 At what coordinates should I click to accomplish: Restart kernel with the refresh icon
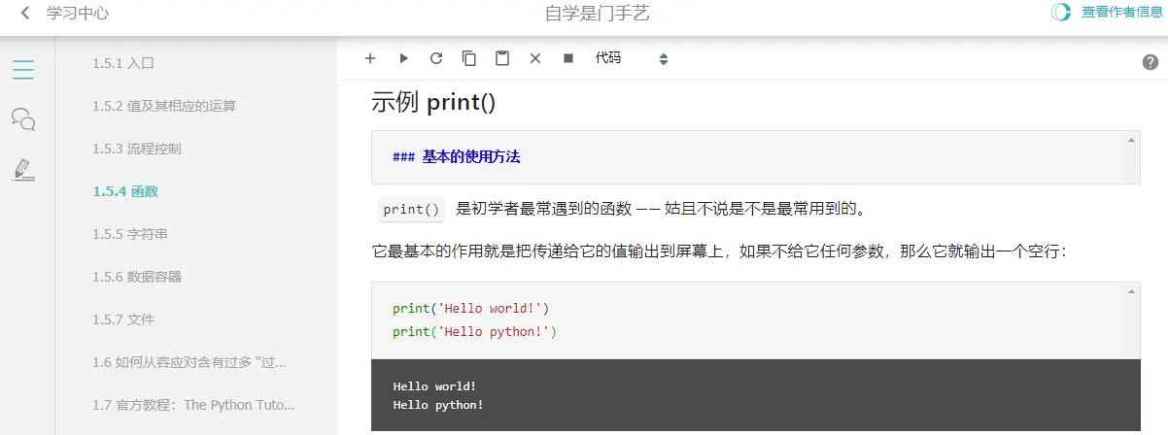tap(436, 58)
